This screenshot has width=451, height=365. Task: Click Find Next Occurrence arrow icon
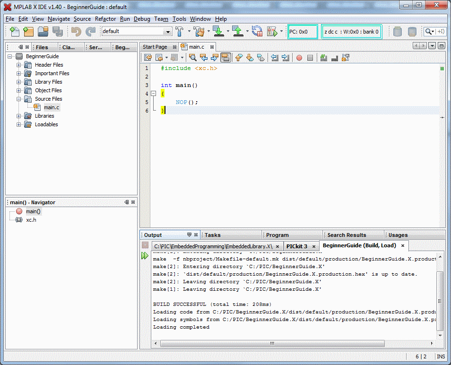214,58
